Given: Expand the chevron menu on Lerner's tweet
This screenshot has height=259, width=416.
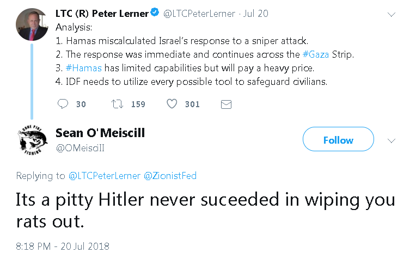Looking at the screenshot, I should point(391,15).
